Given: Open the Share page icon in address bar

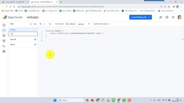Looking at the screenshot, I should (x=165, y=7).
